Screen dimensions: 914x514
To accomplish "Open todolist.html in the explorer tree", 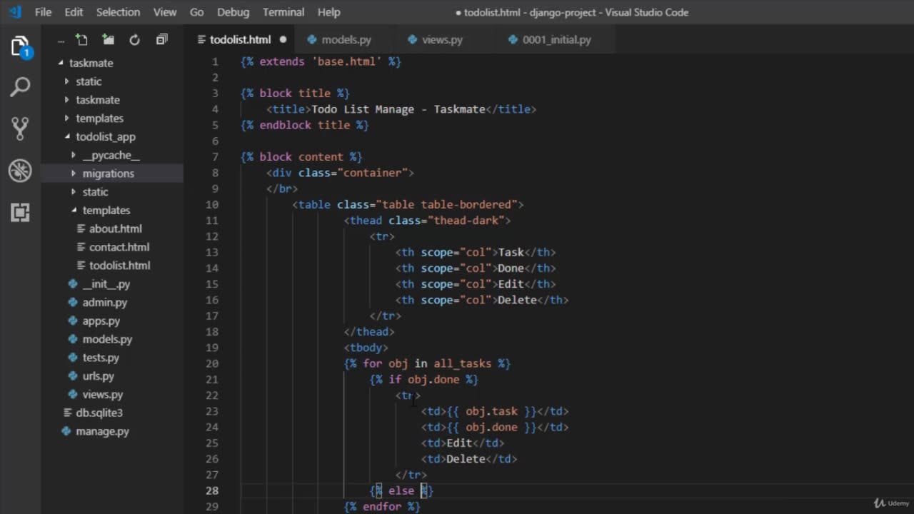I will (120, 266).
